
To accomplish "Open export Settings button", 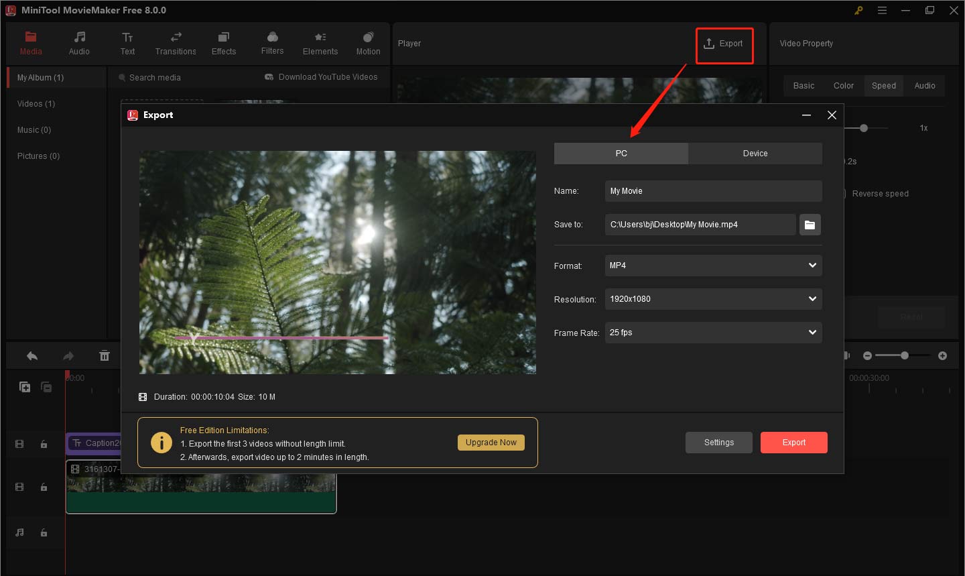I will [719, 443].
